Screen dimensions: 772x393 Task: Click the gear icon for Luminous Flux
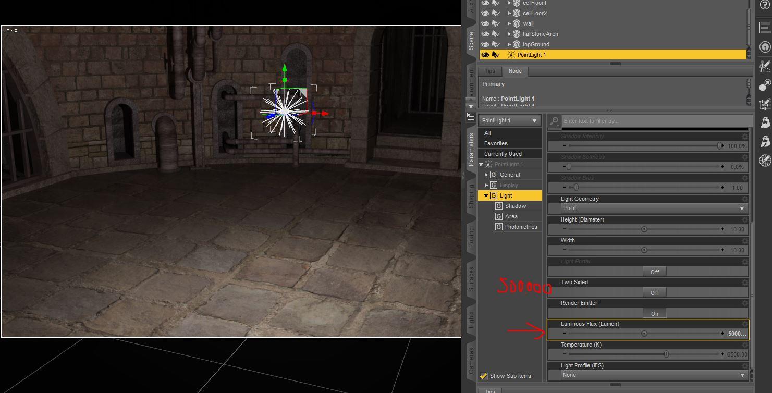(744, 324)
